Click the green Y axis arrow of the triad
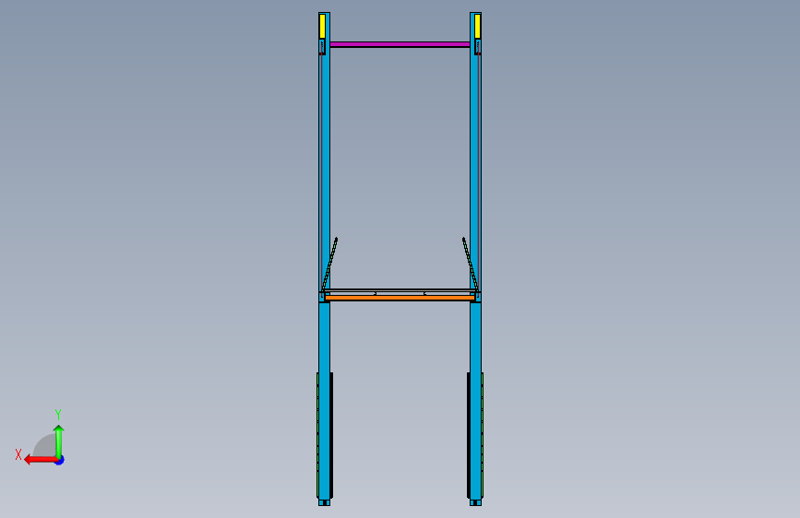800x518 pixels. click(x=59, y=441)
